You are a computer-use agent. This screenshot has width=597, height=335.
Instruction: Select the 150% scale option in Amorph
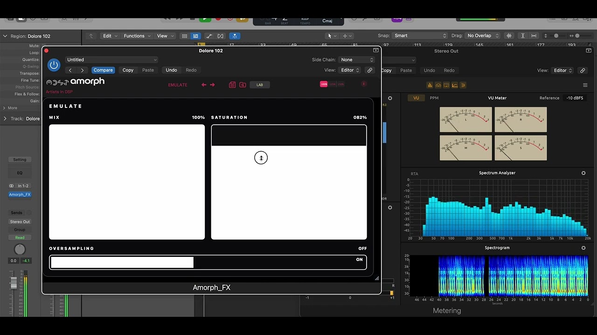(x=341, y=84)
